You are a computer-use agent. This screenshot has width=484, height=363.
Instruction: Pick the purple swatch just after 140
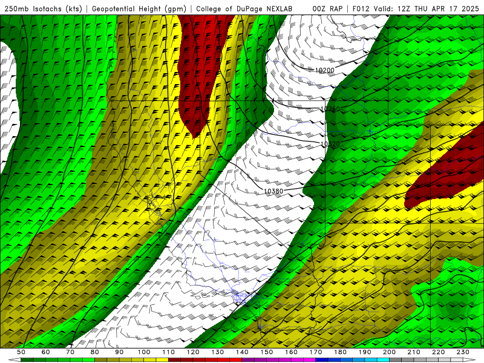(248, 360)
